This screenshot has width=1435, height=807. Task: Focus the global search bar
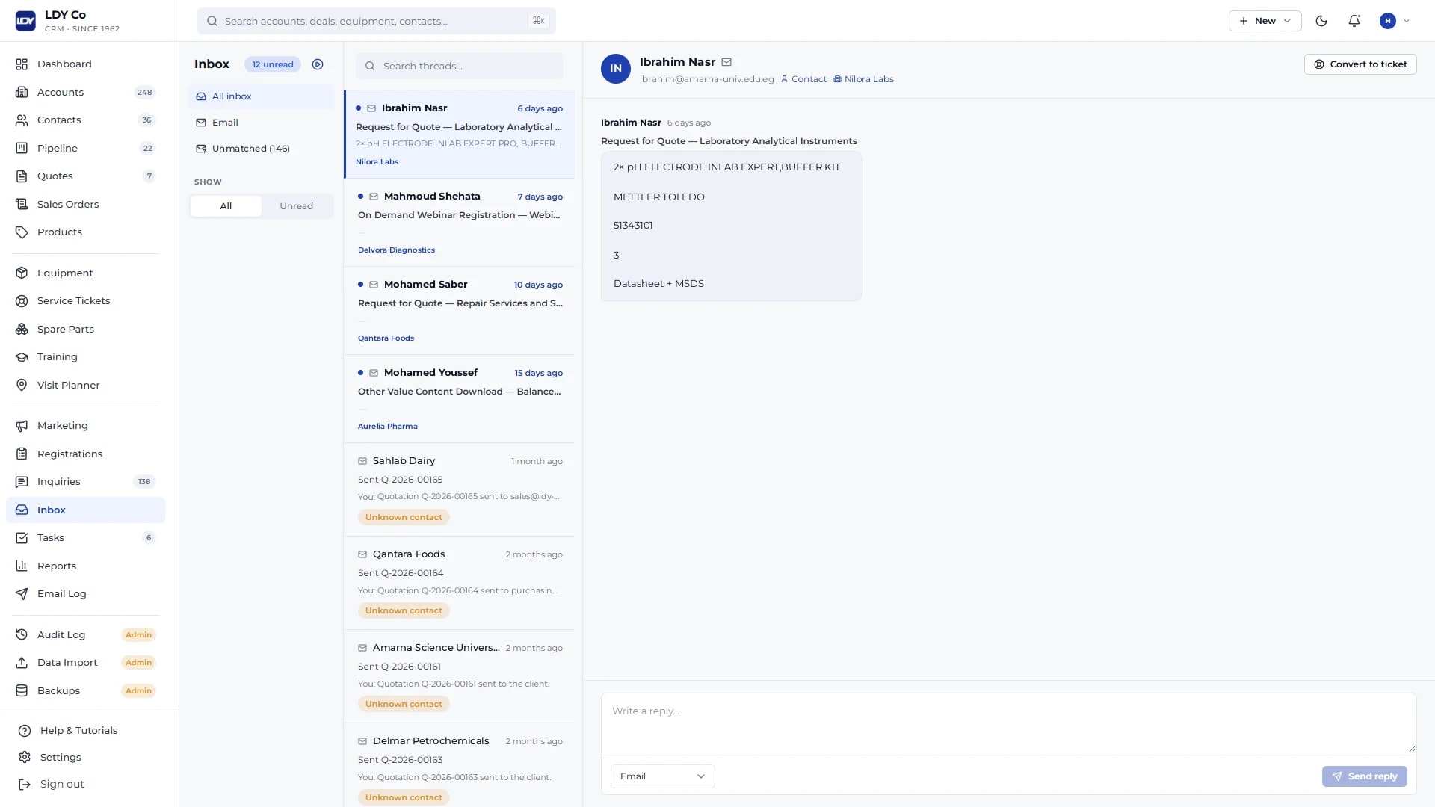pyautogui.click(x=376, y=21)
